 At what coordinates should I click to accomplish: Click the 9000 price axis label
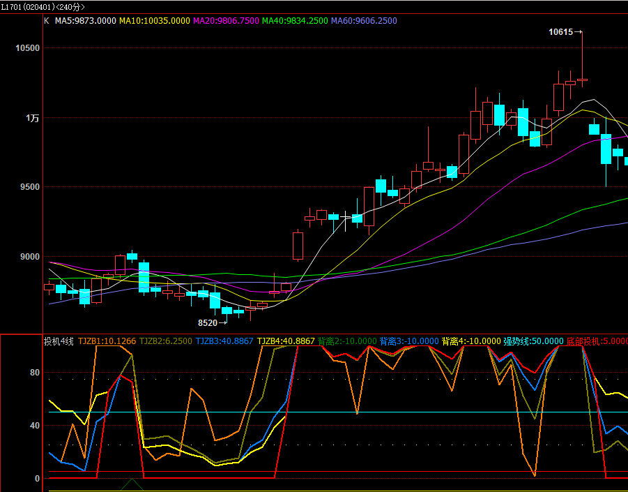click(30, 257)
